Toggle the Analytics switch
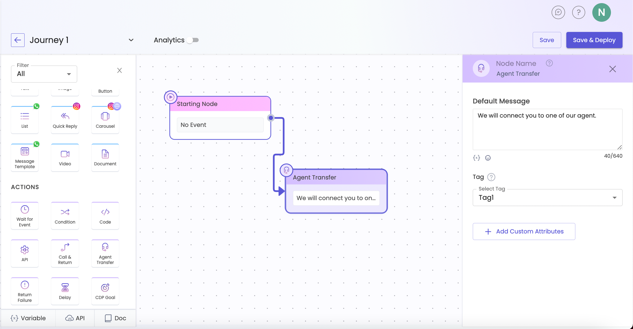 click(193, 40)
